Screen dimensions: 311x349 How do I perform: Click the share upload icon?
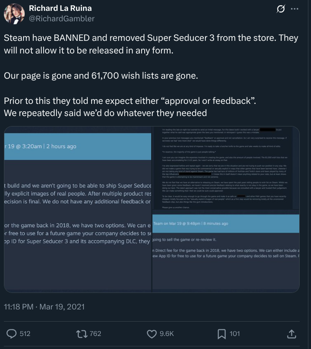tap(291, 334)
